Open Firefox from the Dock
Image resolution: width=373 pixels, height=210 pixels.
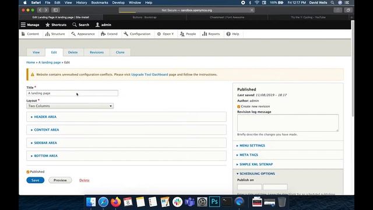point(115,202)
